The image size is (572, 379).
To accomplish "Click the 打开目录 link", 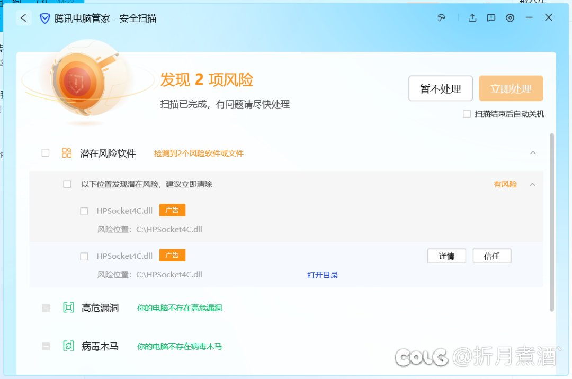I will (323, 275).
